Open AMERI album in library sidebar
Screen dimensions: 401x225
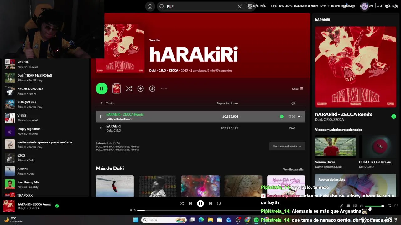[45, 171]
